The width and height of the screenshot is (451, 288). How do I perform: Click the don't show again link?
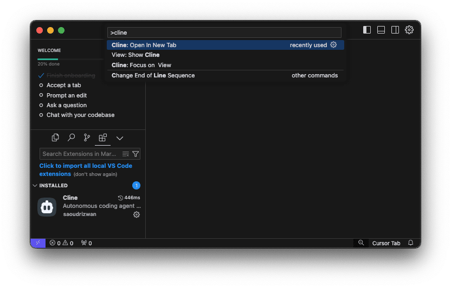(x=95, y=174)
